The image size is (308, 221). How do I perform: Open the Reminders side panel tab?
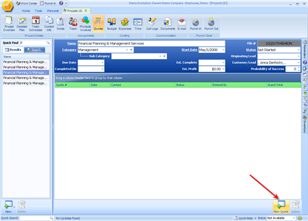(x=305, y=49)
